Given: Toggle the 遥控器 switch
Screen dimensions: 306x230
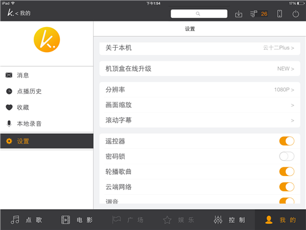Looking at the screenshot, I should coord(286,141).
